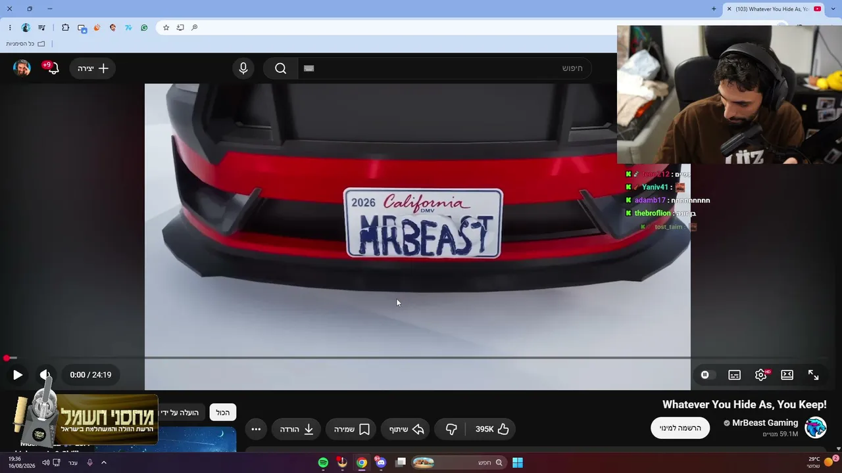Viewport: 842px width, 473px height.
Task: Start voice search with the microphone
Action: pyautogui.click(x=243, y=68)
